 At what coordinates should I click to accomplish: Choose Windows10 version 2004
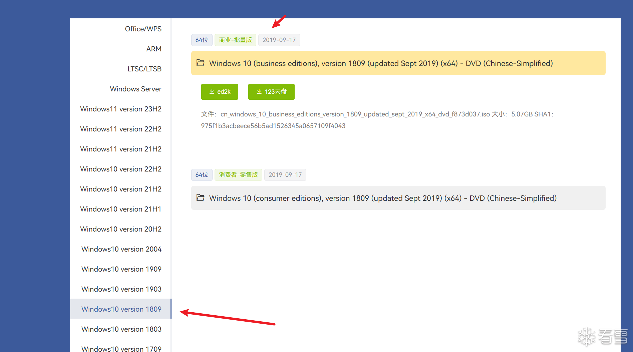[121, 249]
